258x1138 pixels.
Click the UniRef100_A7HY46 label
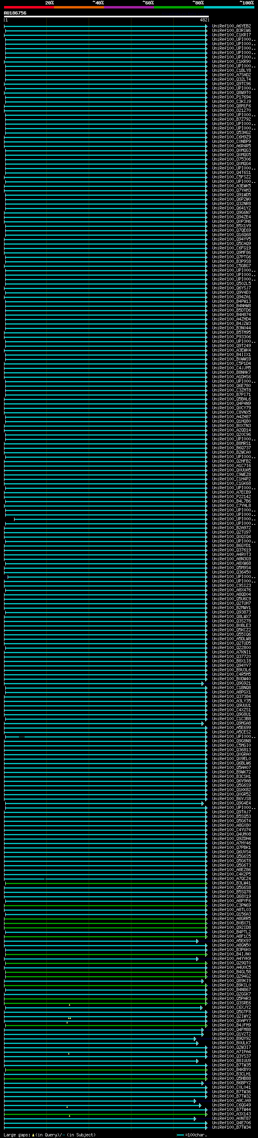point(231,843)
